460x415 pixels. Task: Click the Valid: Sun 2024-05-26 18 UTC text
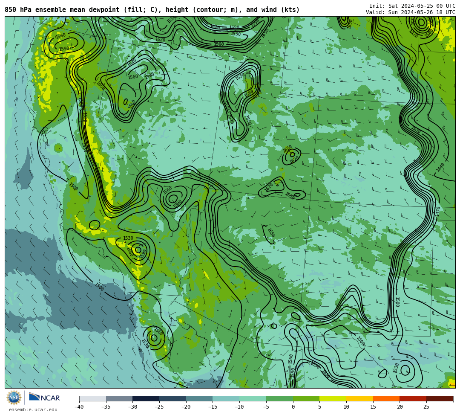coord(411,12)
